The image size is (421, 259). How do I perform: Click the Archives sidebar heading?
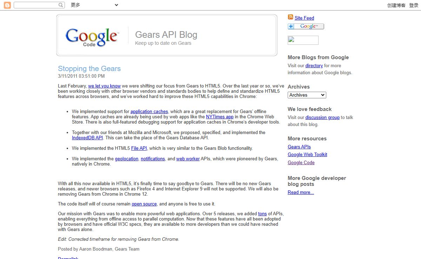[x=299, y=87]
